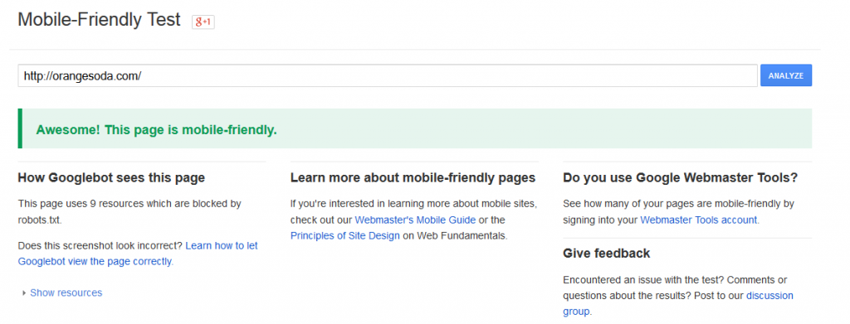This screenshot has height=324, width=850.
Task: Open the Principles of Site Design link
Action: [344, 236]
